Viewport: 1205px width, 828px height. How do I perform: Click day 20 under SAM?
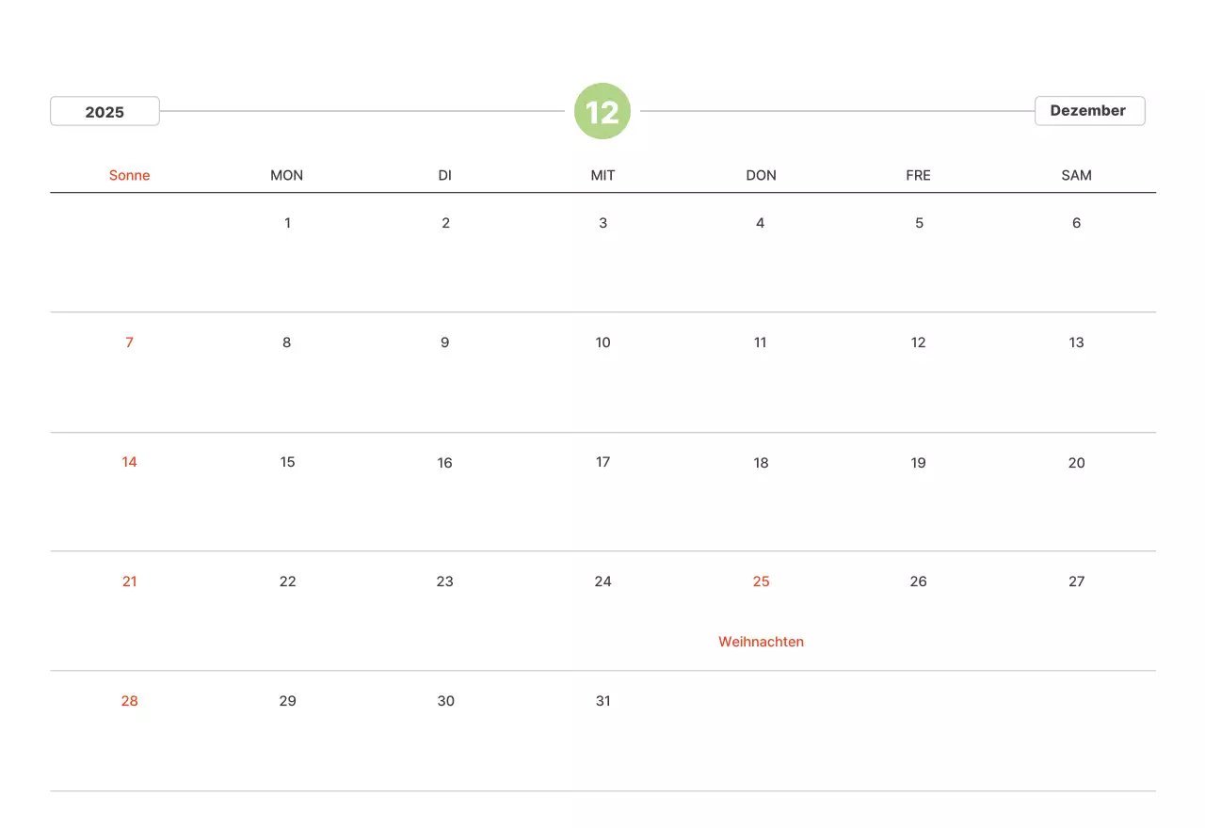click(1076, 462)
